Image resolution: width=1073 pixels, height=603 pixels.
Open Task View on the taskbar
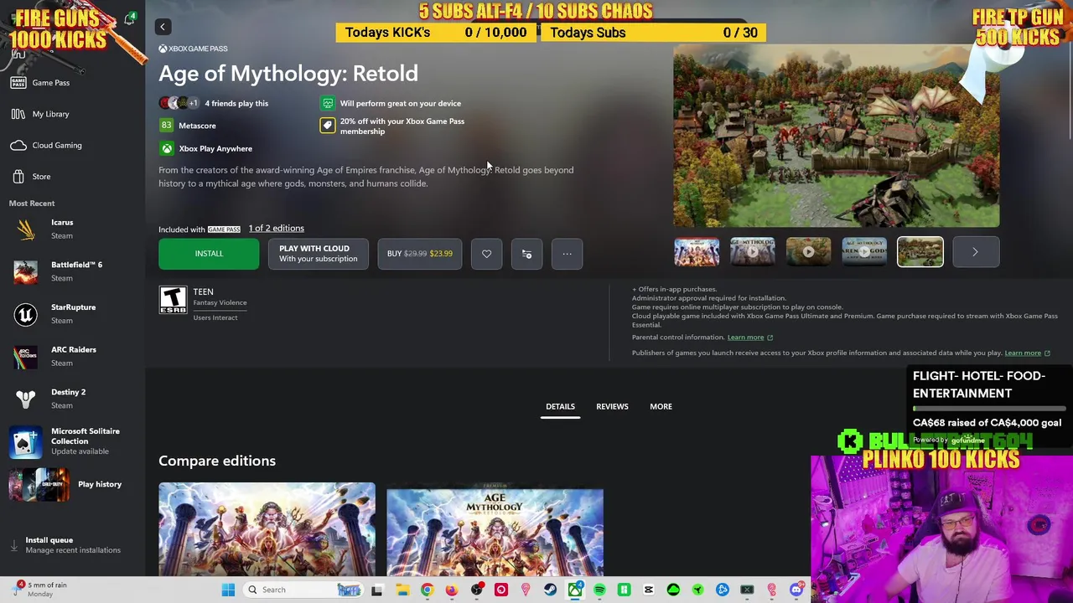[377, 590]
